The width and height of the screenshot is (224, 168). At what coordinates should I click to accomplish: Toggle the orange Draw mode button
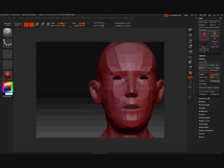32,25
